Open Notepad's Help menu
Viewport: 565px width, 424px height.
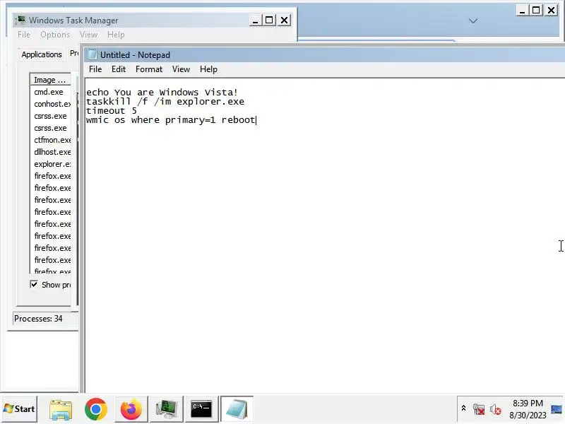(208, 69)
